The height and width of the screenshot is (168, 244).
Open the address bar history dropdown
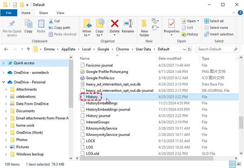(x=184, y=50)
